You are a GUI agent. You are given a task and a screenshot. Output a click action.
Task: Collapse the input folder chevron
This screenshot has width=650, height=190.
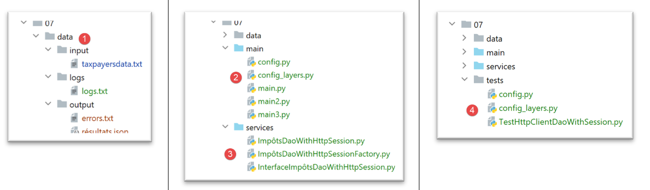[48, 51]
